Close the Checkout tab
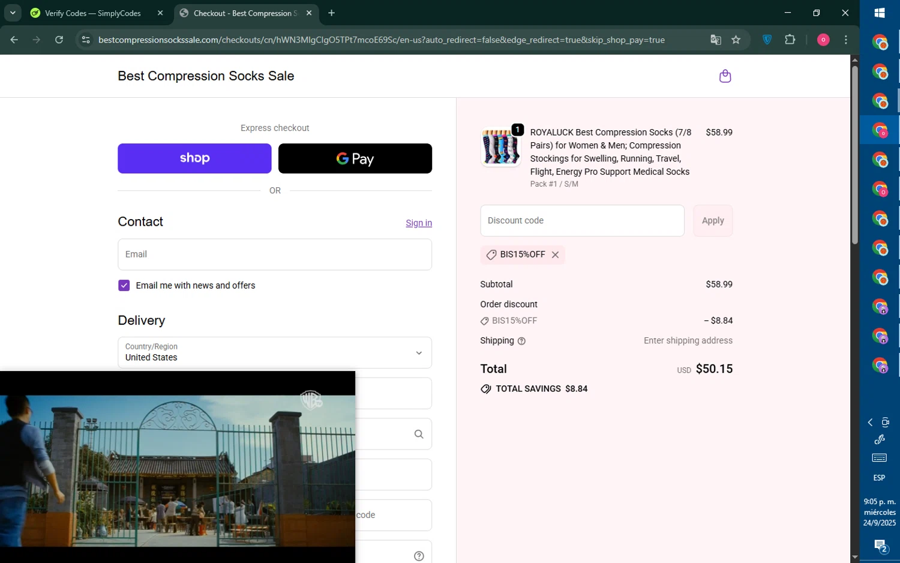This screenshot has height=563, width=900. pyautogui.click(x=309, y=13)
